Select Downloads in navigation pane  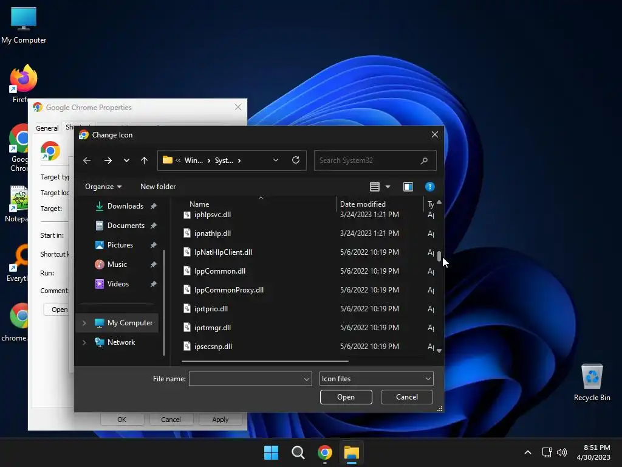tap(125, 206)
